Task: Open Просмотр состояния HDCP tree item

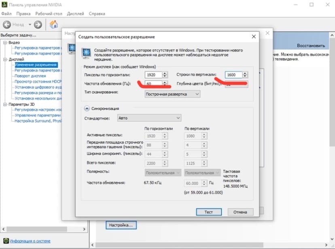Action: (38, 82)
